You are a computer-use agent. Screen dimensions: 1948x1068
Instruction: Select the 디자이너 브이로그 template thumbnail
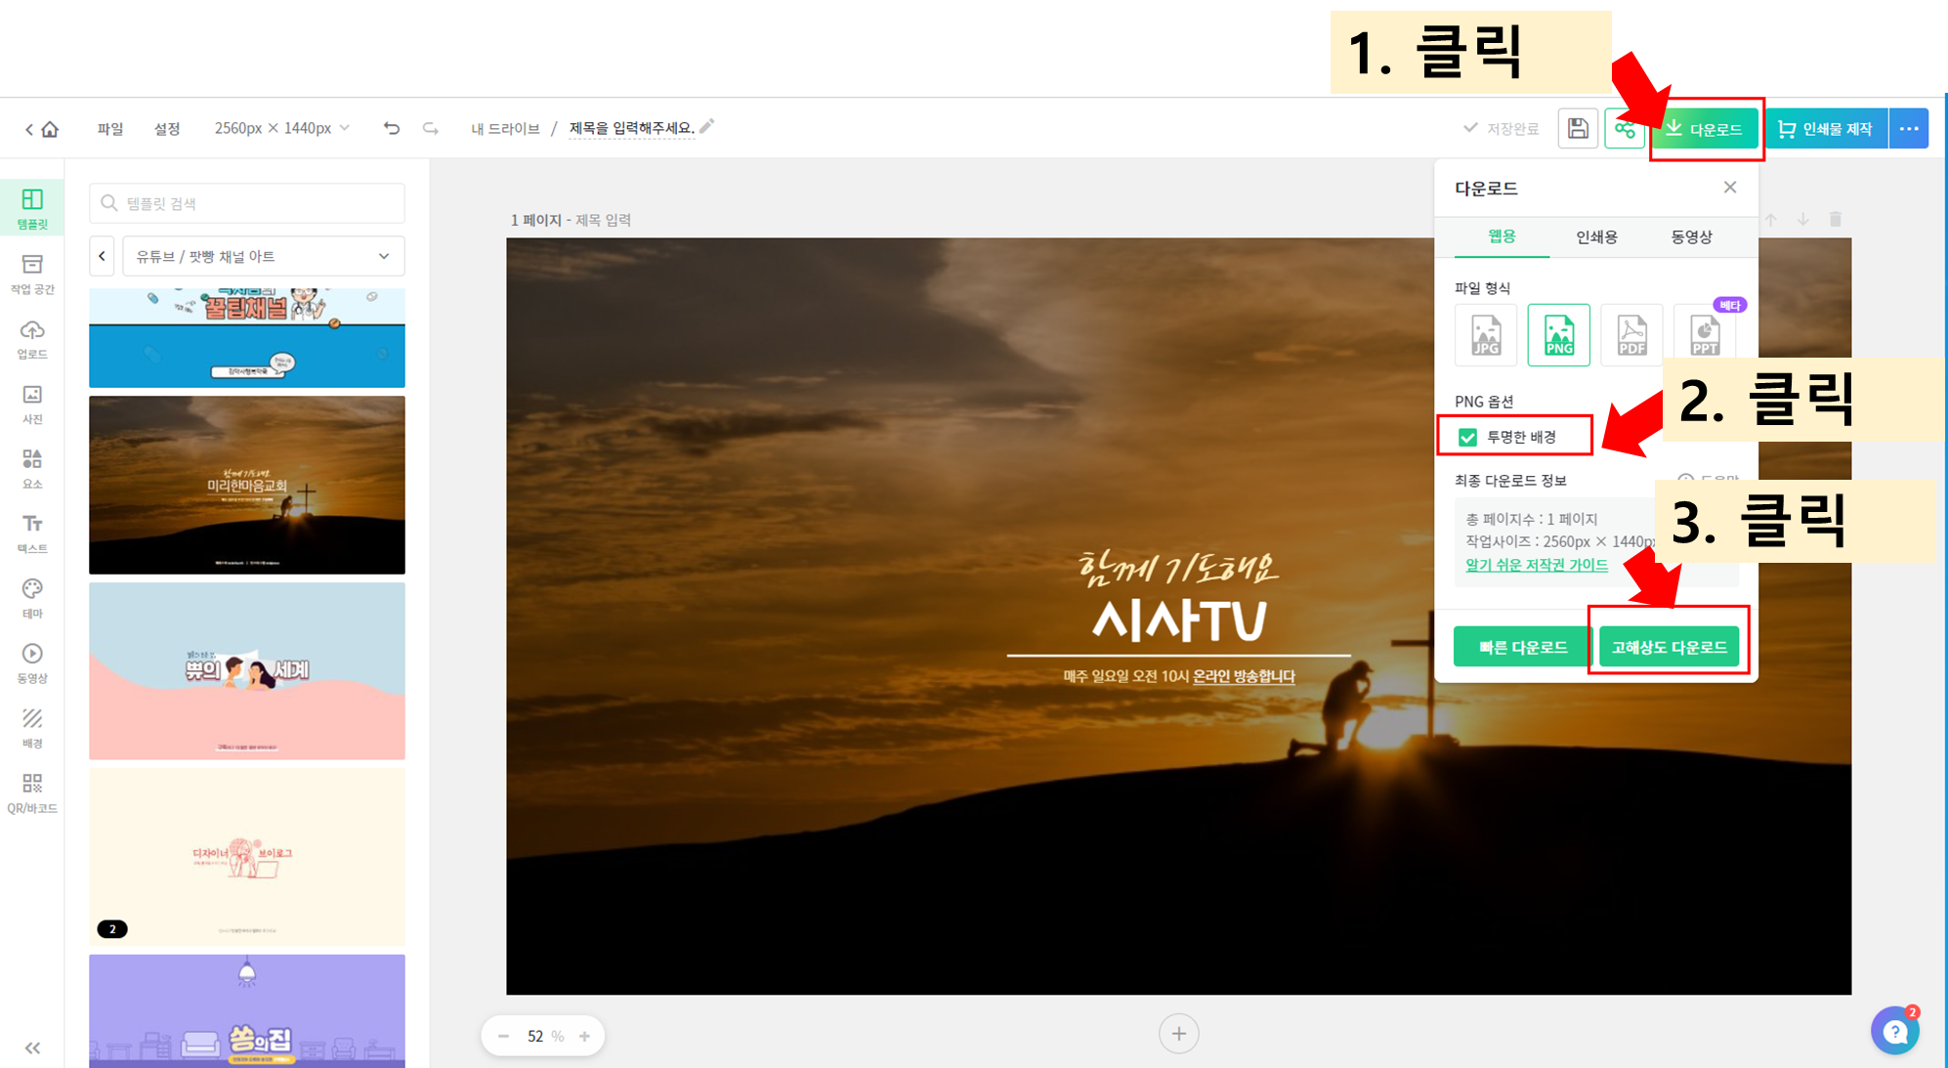(247, 857)
